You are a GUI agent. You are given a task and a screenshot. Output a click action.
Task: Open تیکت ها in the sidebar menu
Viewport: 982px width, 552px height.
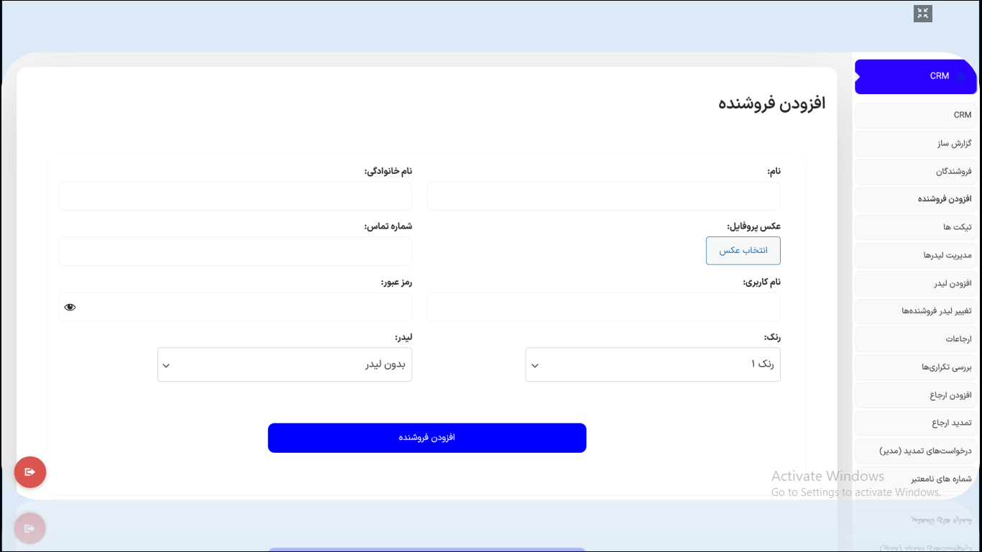[914, 227]
